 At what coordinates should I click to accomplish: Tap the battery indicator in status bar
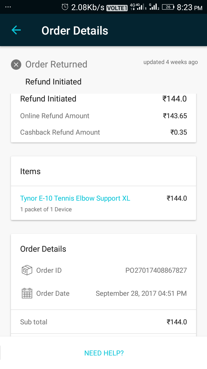[168, 7]
